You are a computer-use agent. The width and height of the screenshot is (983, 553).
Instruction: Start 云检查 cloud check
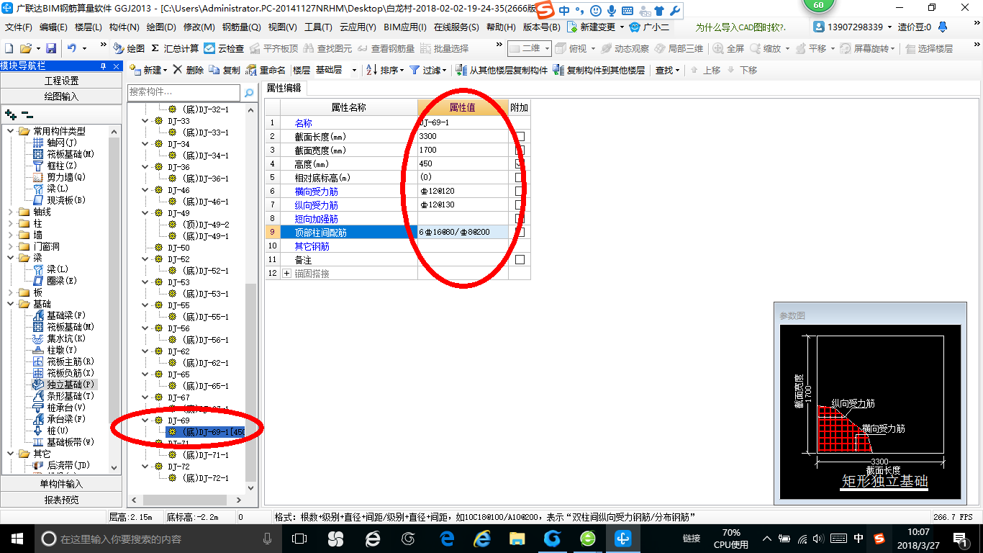click(224, 48)
